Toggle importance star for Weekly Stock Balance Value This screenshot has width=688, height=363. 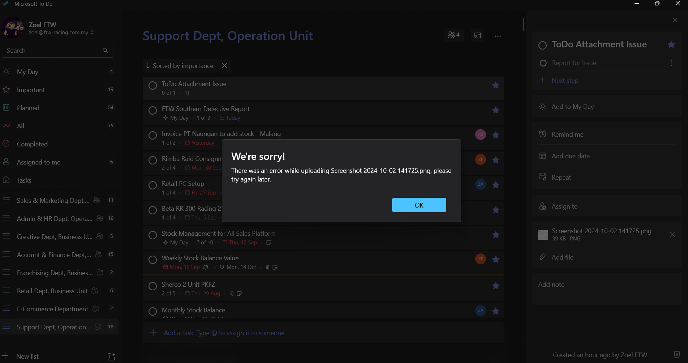[x=496, y=260]
